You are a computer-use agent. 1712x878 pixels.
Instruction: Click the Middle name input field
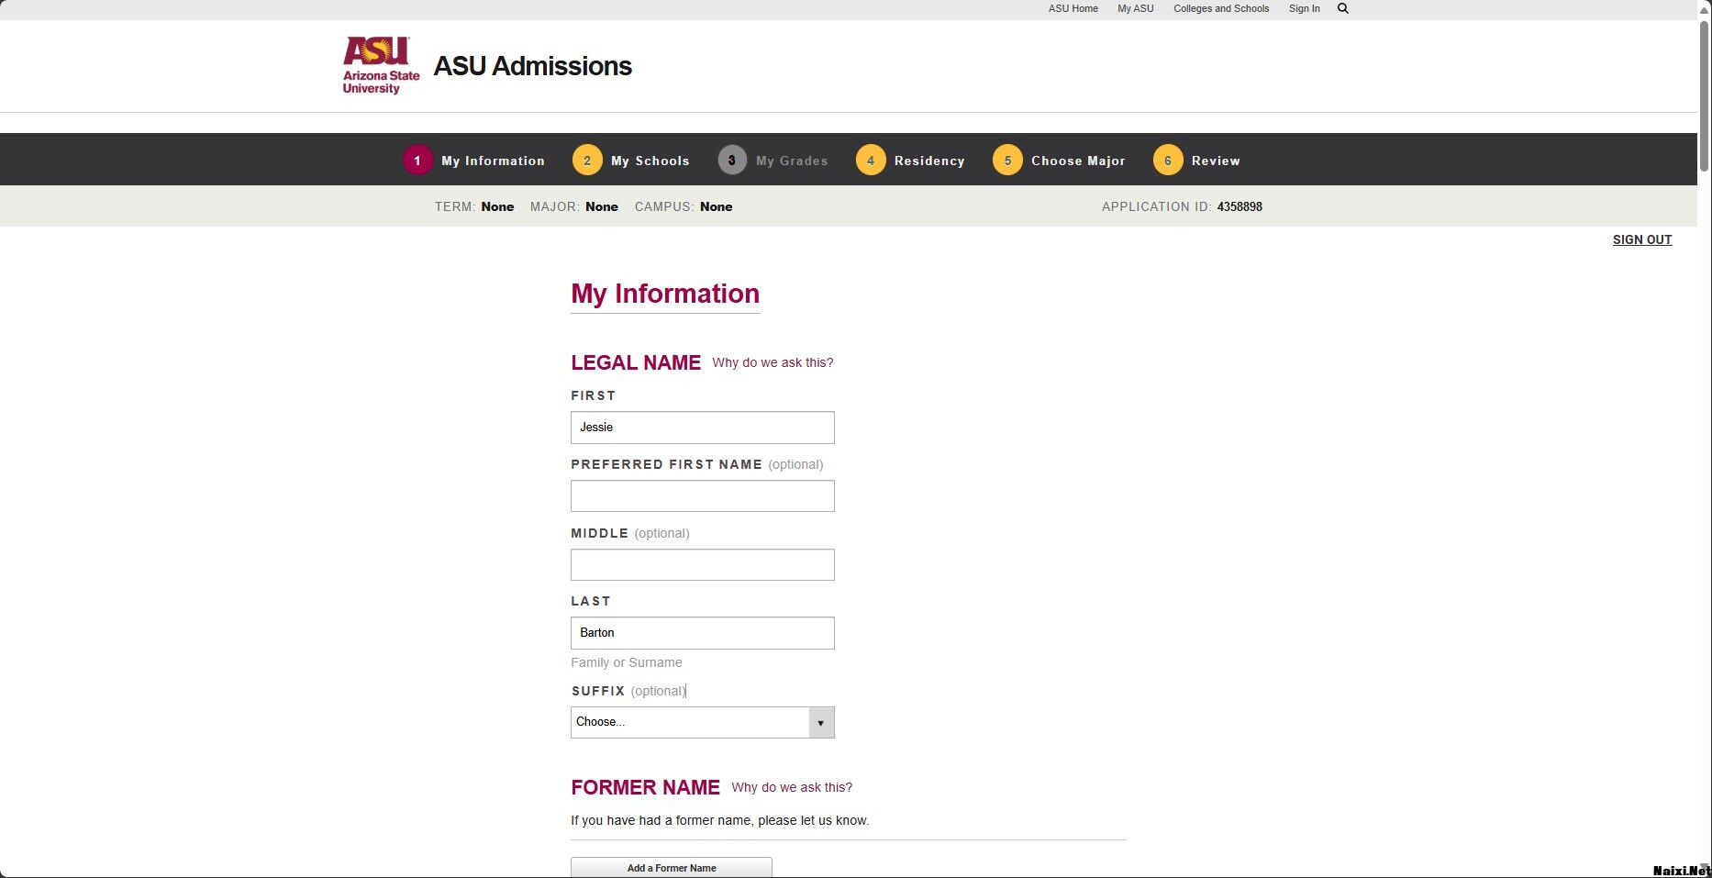tap(702, 565)
